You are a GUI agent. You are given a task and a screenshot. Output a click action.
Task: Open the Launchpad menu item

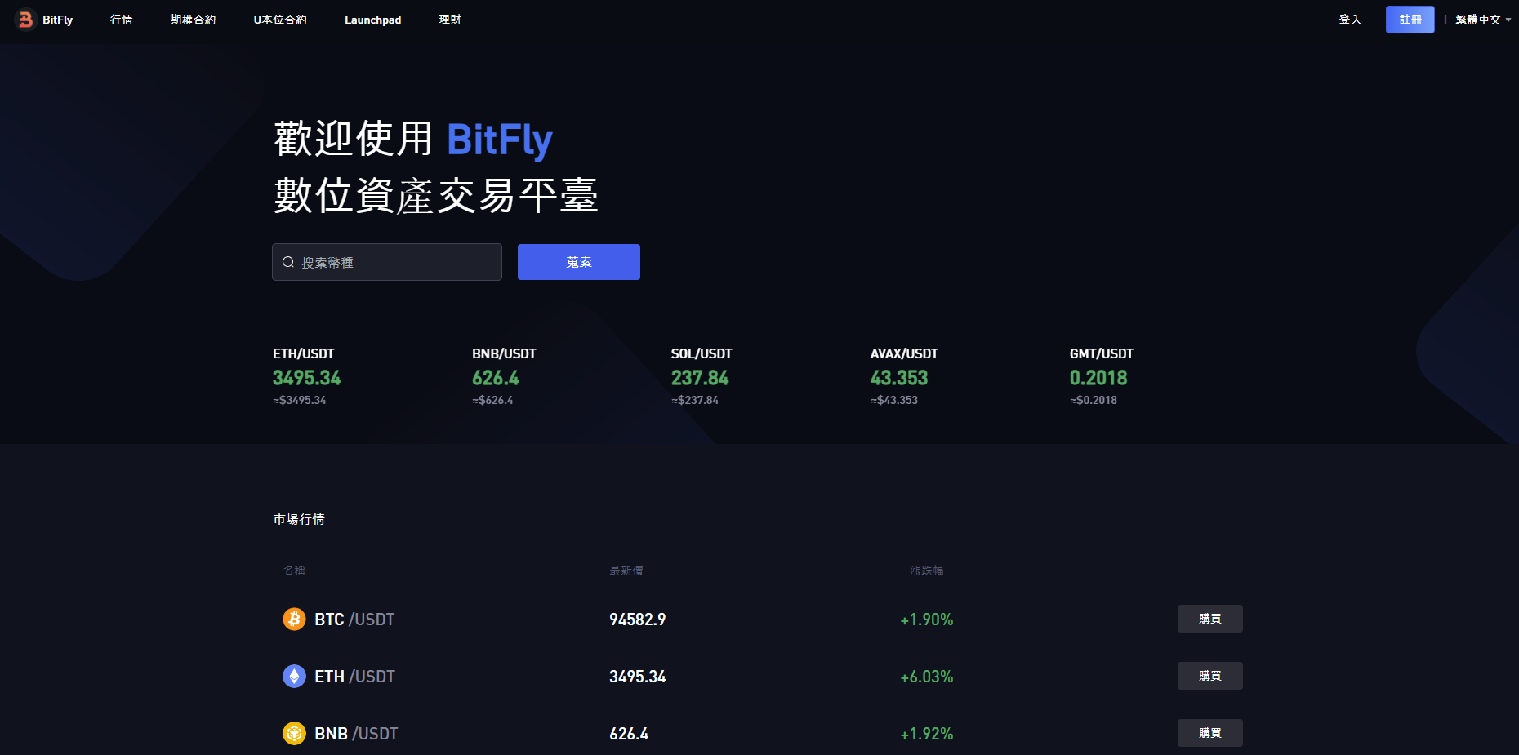372,20
